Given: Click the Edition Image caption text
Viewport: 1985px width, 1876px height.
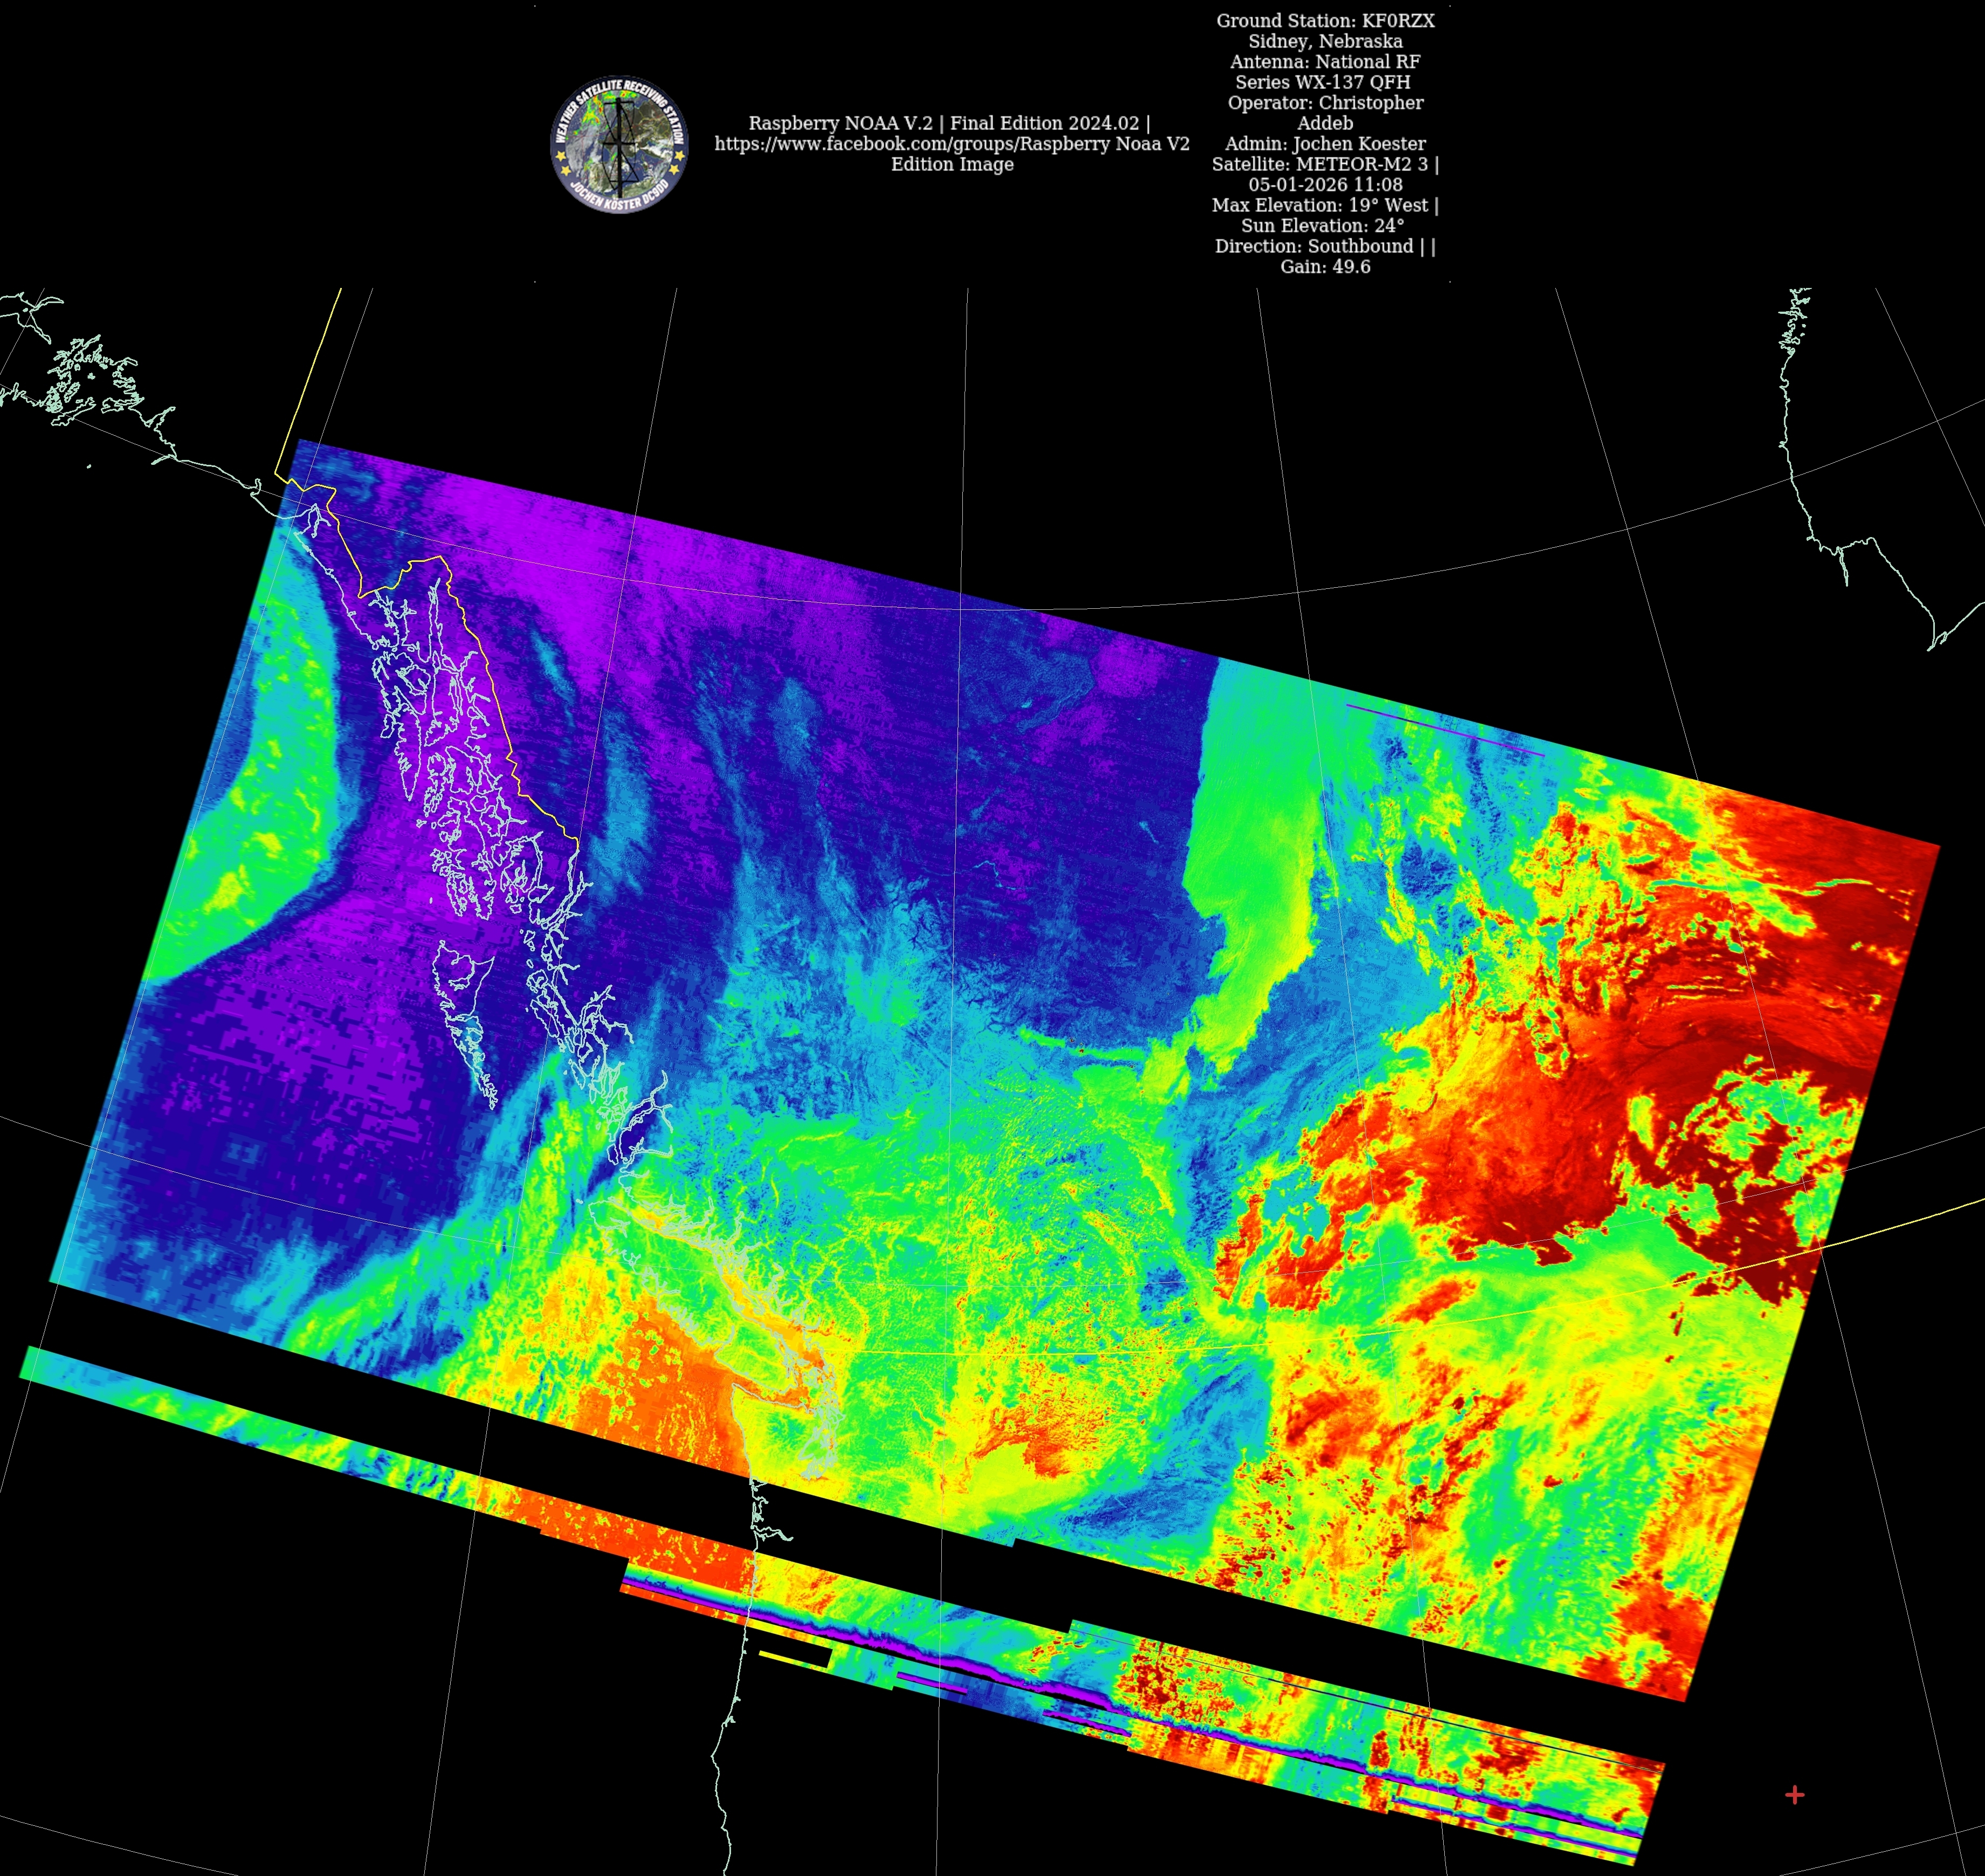Looking at the screenshot, I should (x=952, y=164).
